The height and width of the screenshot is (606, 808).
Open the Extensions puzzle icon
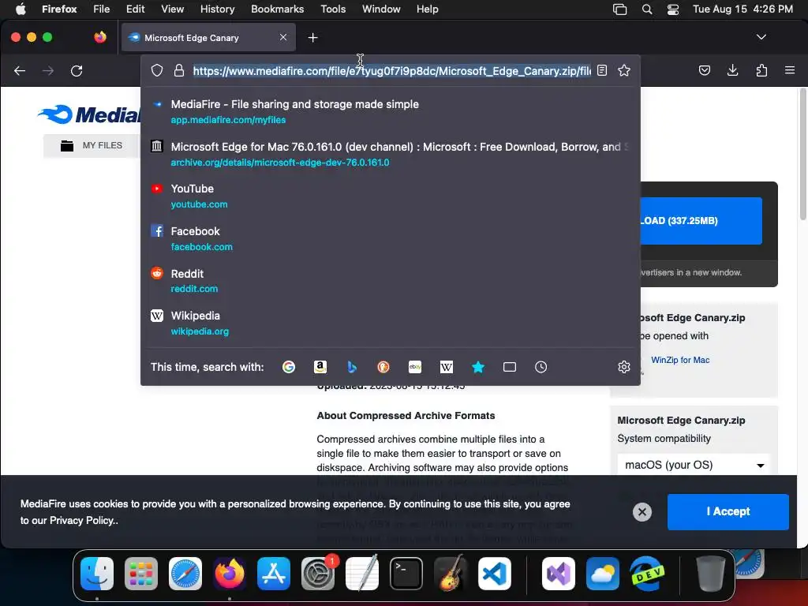[761, 70]
